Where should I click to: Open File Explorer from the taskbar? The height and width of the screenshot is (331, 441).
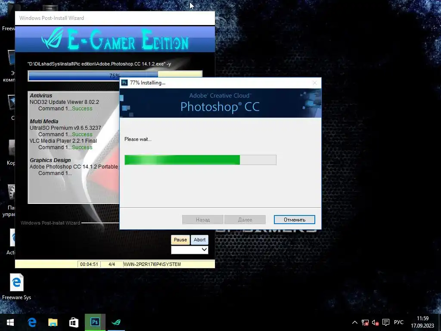(53, 322)
